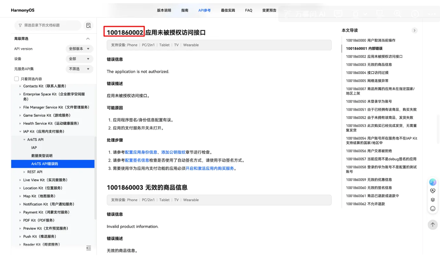Screen dimensions: 440x270
Task: Open the document search icon beside the filter box
Action: click(x=89, y=25)
